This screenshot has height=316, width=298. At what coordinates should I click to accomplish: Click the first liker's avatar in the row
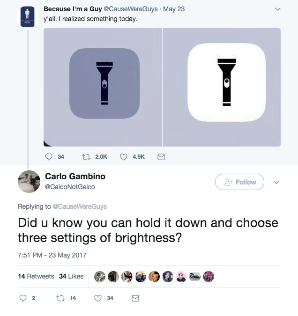99,277
